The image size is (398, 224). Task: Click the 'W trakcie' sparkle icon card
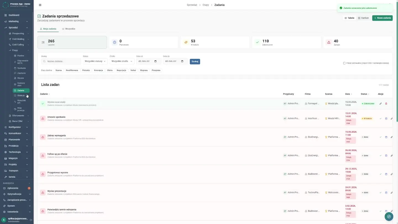pyautogui.click(x=186, y=42)
